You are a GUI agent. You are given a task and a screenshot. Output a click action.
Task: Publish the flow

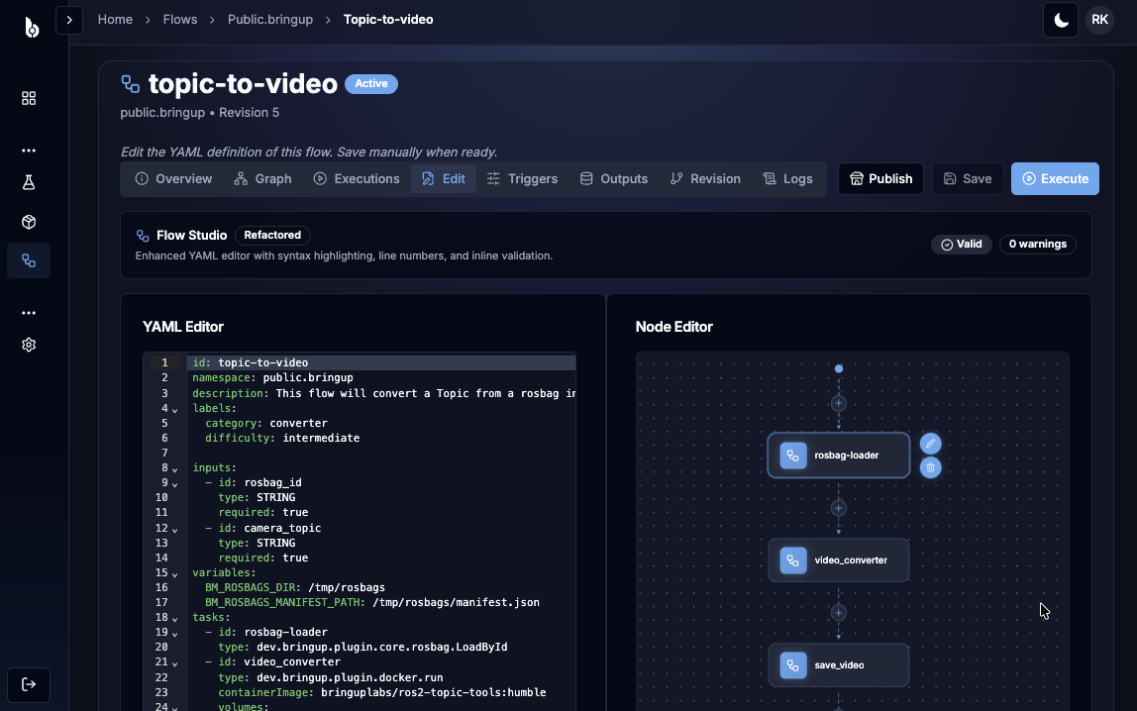tap(879, 178)
